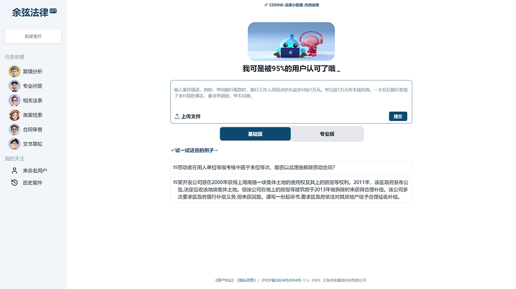Viewport: 516px width, 289px height.
Task: Choose the 文书草拟 assistant icon
Action: 14,143
